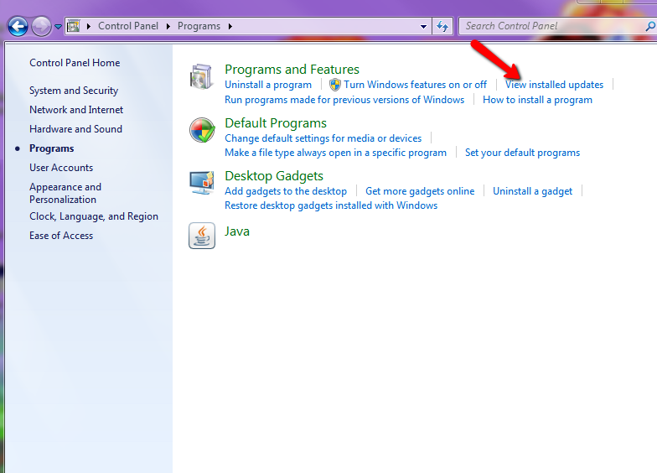Screen dimensions: 657x473
Task: Open Clock, Language, and Region category
Action: [x=94, y=216]
